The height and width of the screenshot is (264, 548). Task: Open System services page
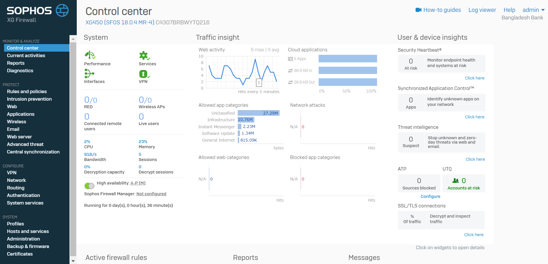point(25,203)
